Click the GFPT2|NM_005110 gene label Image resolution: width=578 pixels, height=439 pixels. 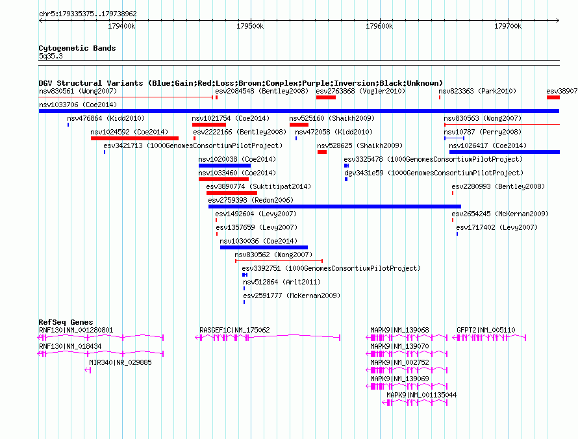pos(486,330)
